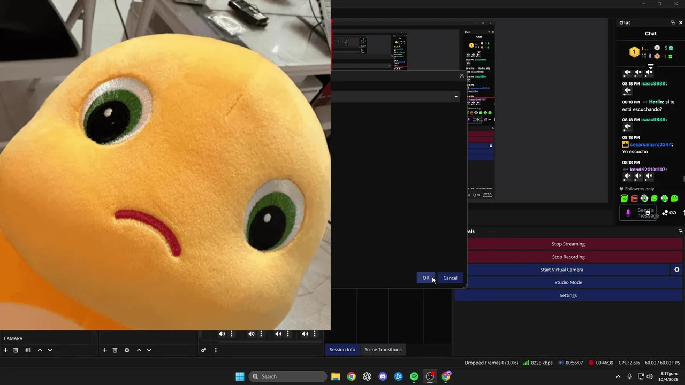Open scene filters icon in Scenes panel
The image size is (685, 385).
28,350
